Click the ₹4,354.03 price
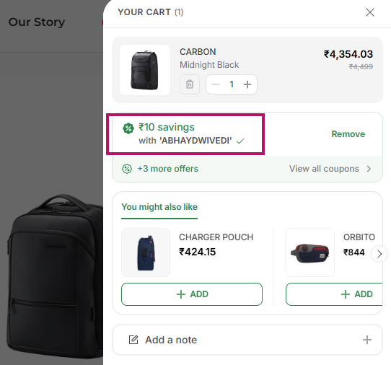The width and height of the screenshot is (391, 365). (348, 54)
